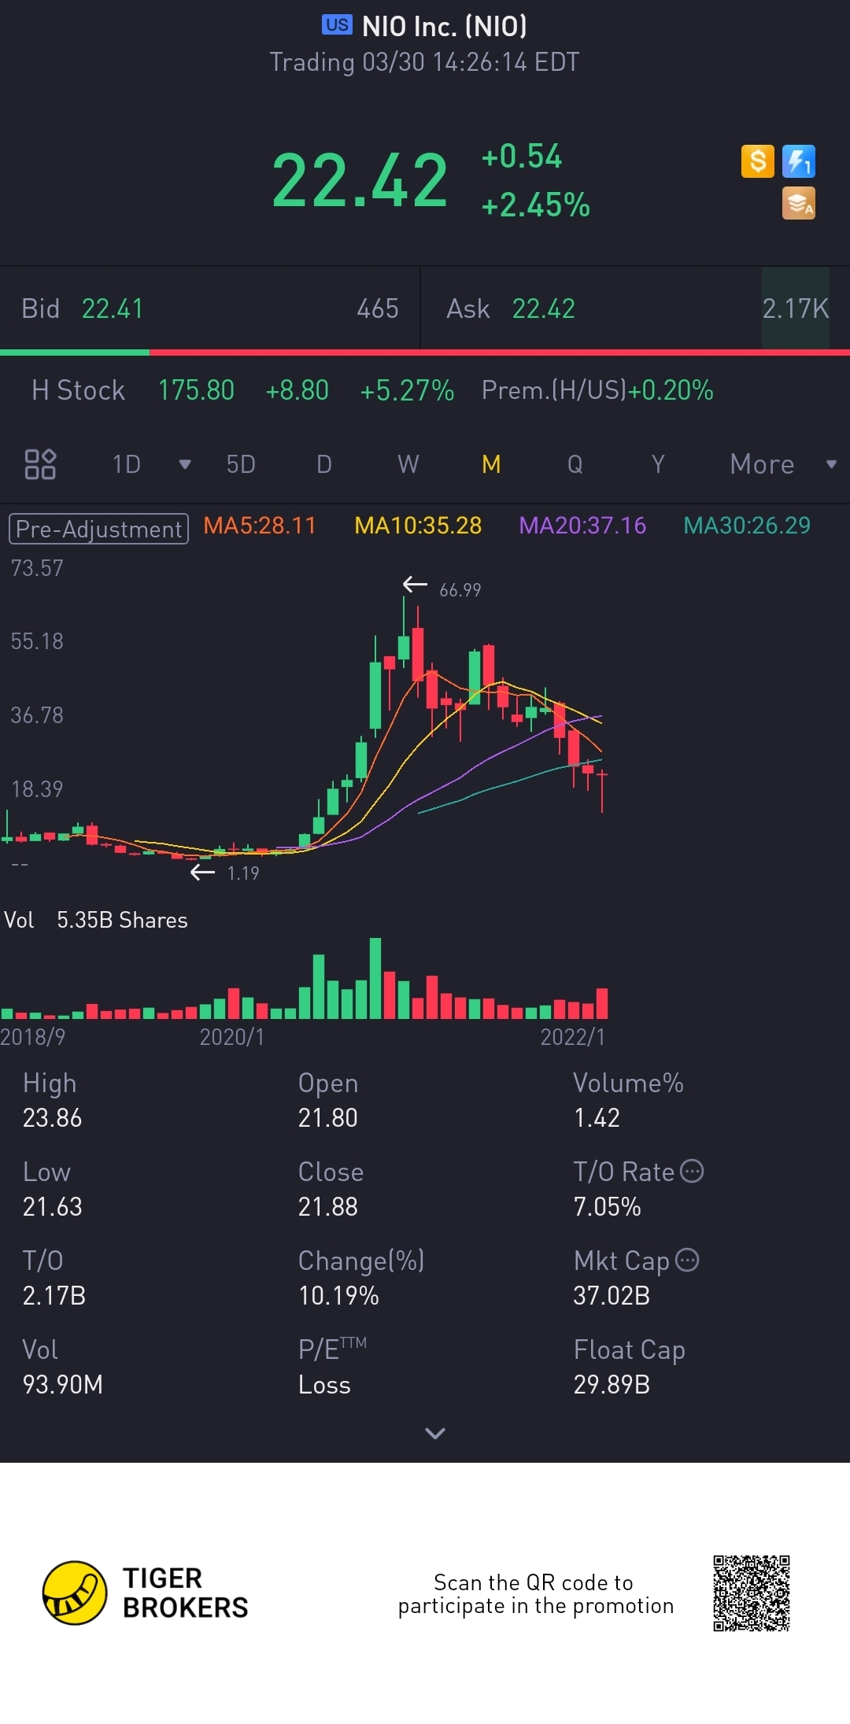Tap the bid size 465
The image size is (850, 1724).
[x=378, y=308]
